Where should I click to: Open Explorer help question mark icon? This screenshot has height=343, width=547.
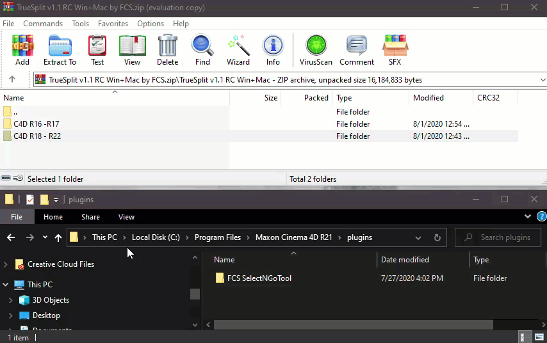[541, 216]
